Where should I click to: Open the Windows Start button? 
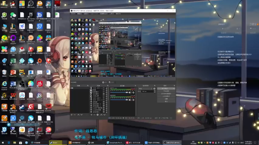[3, 142]
